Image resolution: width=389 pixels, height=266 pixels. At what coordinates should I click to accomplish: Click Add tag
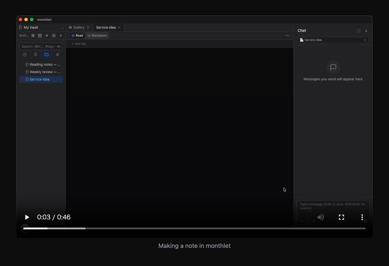coord(79,44)
